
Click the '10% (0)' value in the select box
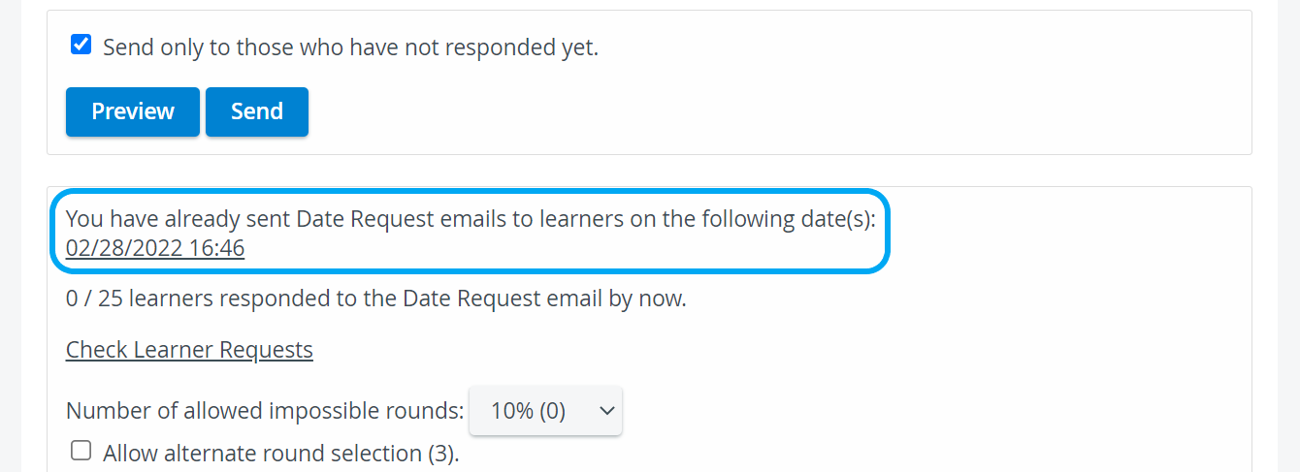point(528,411)
